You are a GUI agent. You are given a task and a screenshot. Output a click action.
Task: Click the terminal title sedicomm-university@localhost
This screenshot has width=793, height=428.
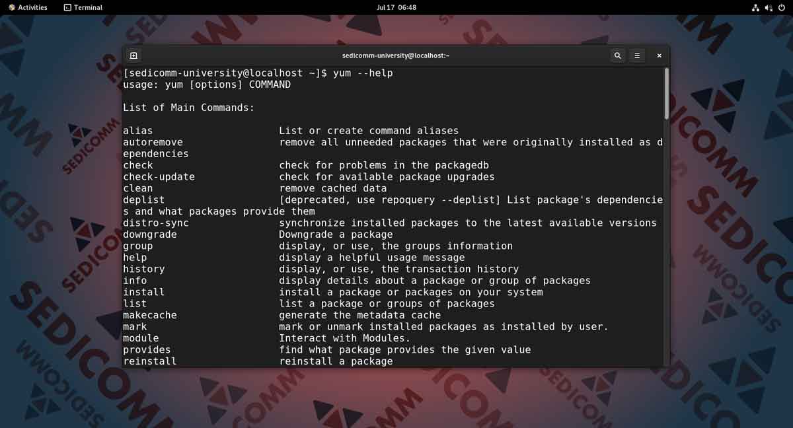point(395,55)
